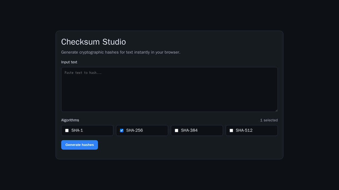Click the SHA-1 option card
The height and width of the screenshot is (190, 339).
pos(87,130)
